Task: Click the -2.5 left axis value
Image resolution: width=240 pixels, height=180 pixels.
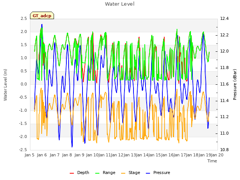Action: tap(23, 150)
